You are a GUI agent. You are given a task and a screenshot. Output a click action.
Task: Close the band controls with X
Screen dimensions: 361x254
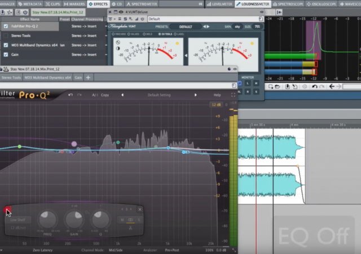click(x=140, y=209)
